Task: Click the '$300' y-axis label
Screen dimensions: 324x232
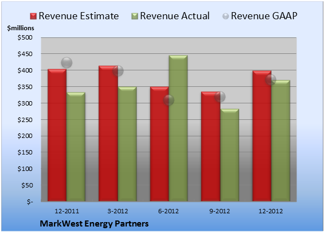Action: point(25,103)
